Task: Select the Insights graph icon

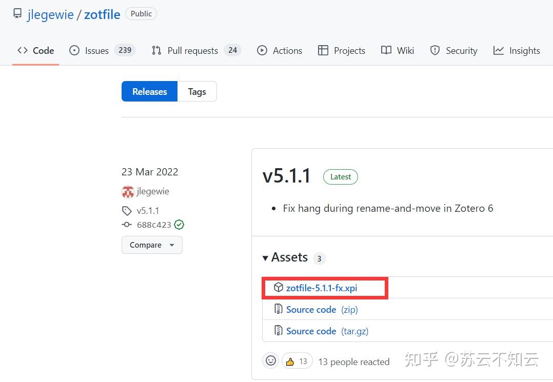Action: tap(499, 50)
